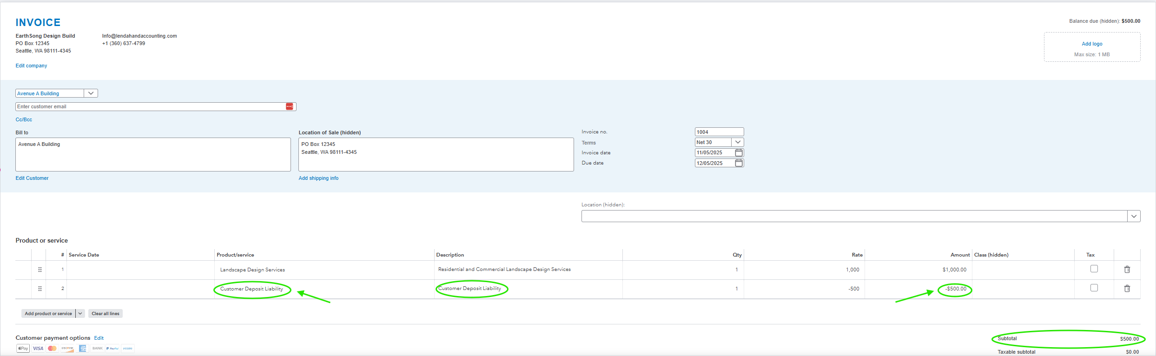Select the PayPal payment icon
1156x356 pixels.
tap(112, 348)
